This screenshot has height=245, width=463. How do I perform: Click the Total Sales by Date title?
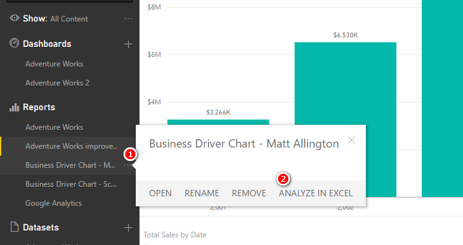point(175,235)
